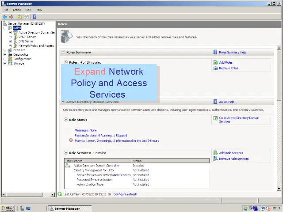
Task: Open the Events 1 error link
Action: [117, 140]
